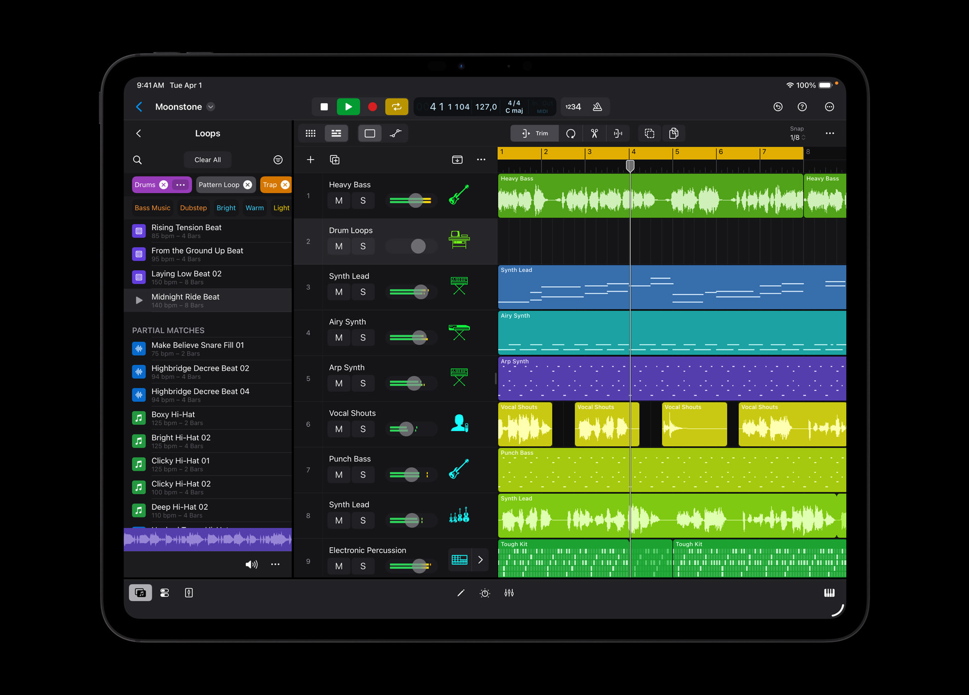The width and height of the screenshot is (969, 695).
Task: Solo the Vocal Shouts track
Action: 363,429
